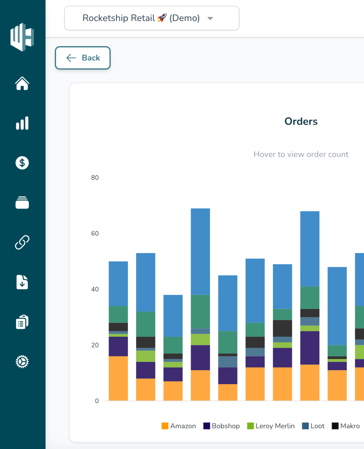Click the app logo in sidebar
The image size is (364, 449).
pos(22,37)
